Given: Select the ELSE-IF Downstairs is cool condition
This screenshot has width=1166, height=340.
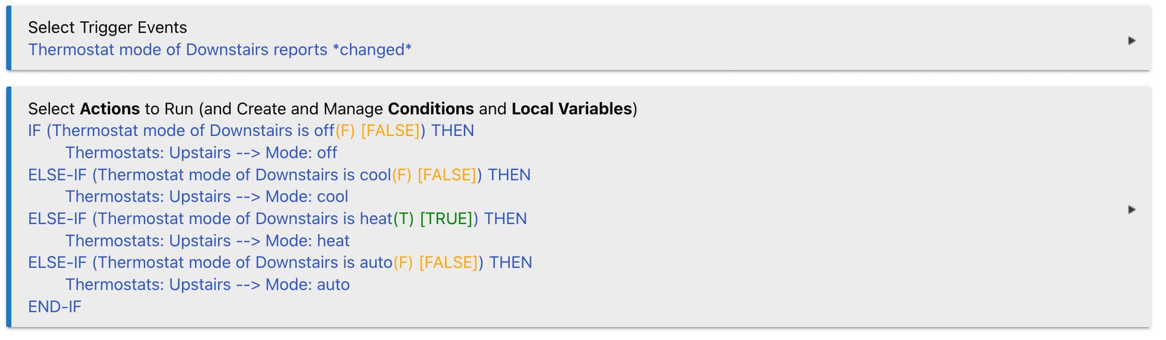Looking at the screenshot, I should (209, 175).
